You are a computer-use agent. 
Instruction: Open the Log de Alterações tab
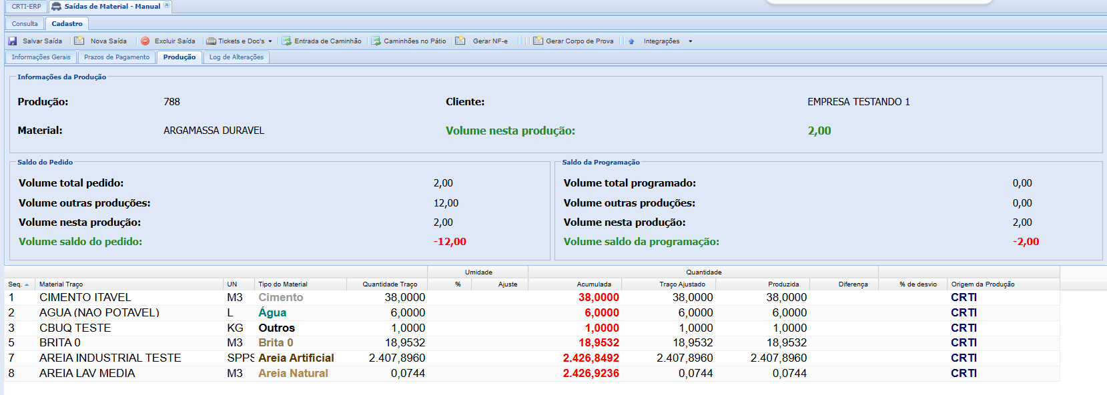click(236, 57)
